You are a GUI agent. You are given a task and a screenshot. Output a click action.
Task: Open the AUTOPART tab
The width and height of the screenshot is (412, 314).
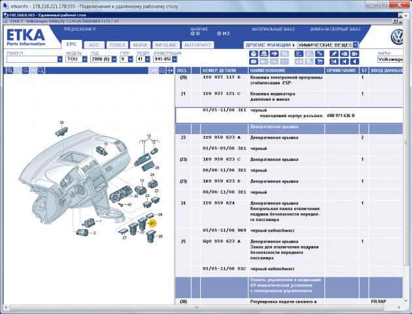pos(197,45)
